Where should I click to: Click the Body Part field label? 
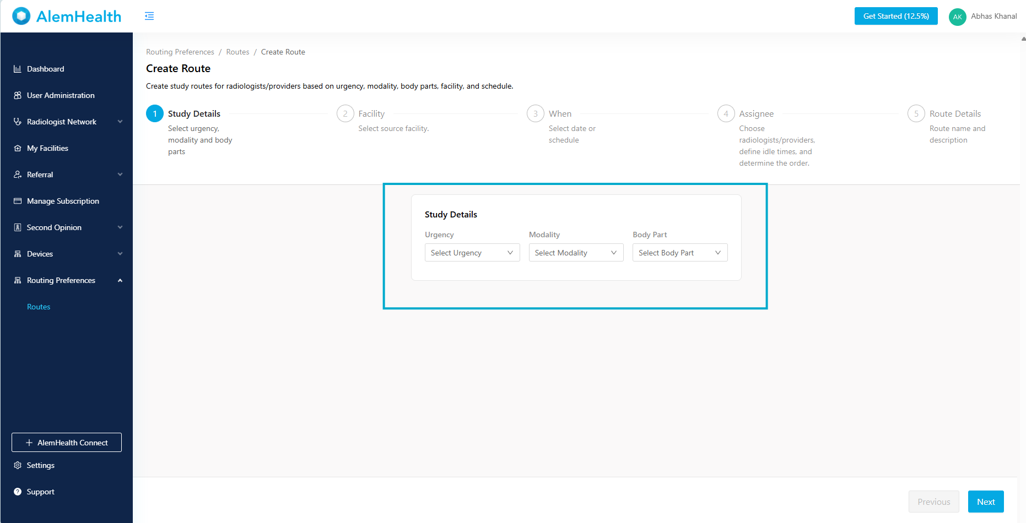(x=650, y=235)
